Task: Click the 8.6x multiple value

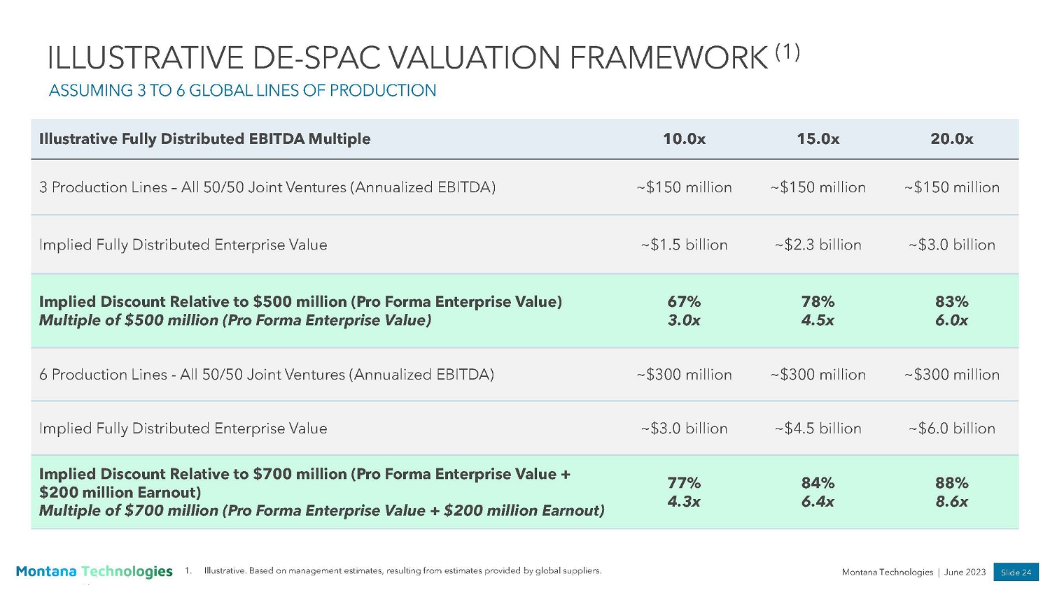Action: pos(951,501)
